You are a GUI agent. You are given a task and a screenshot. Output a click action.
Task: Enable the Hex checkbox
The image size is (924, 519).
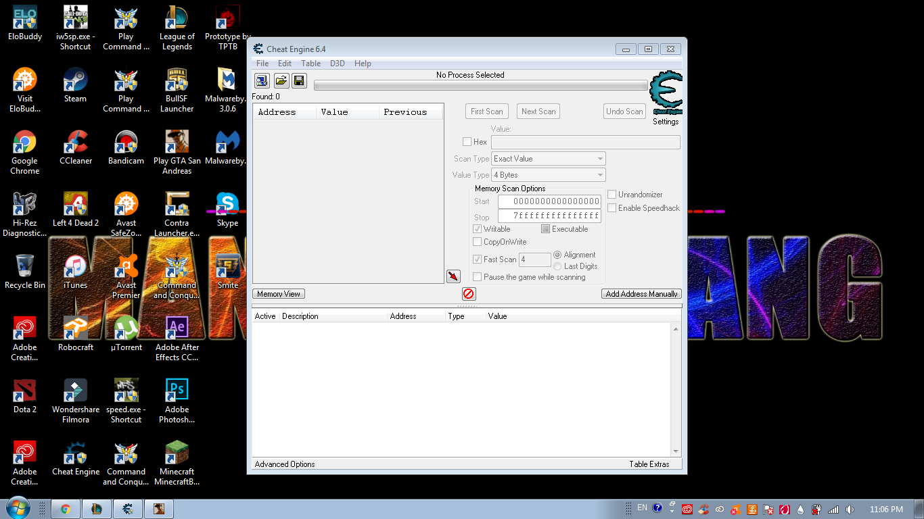point(467,142)
